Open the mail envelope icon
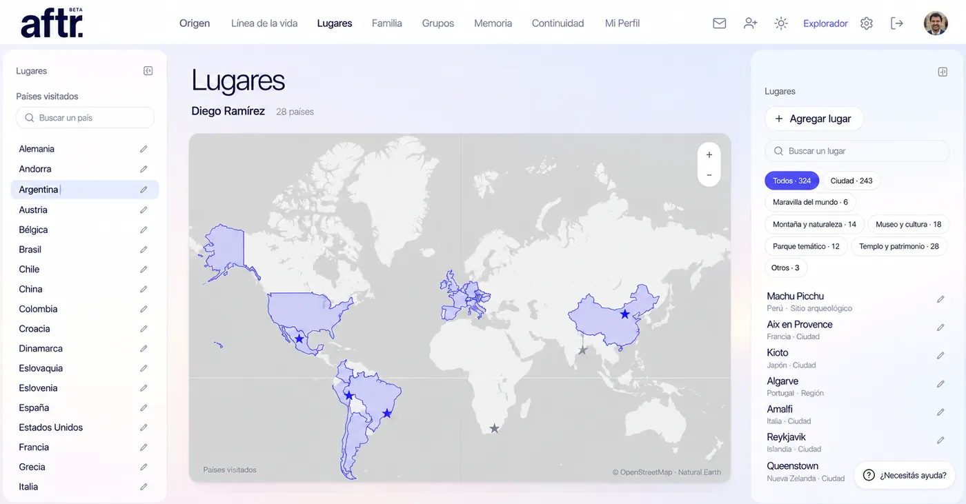966x504 pixels. (x=719, y=23)
